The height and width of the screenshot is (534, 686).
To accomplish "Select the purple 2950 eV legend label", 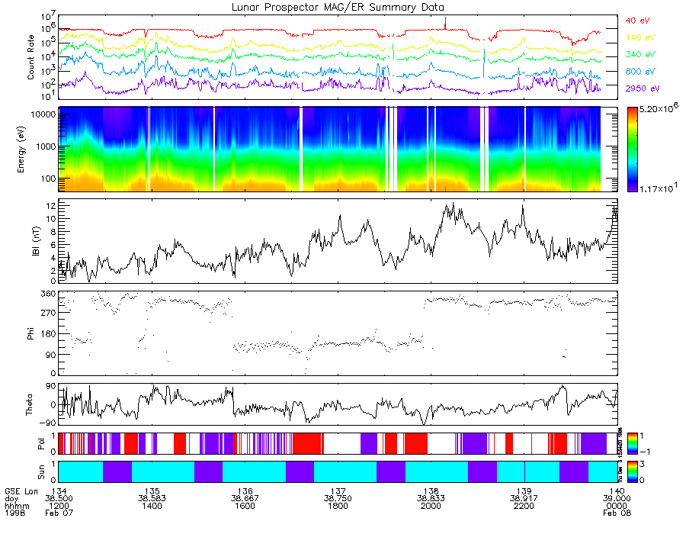I will point(643,88).
